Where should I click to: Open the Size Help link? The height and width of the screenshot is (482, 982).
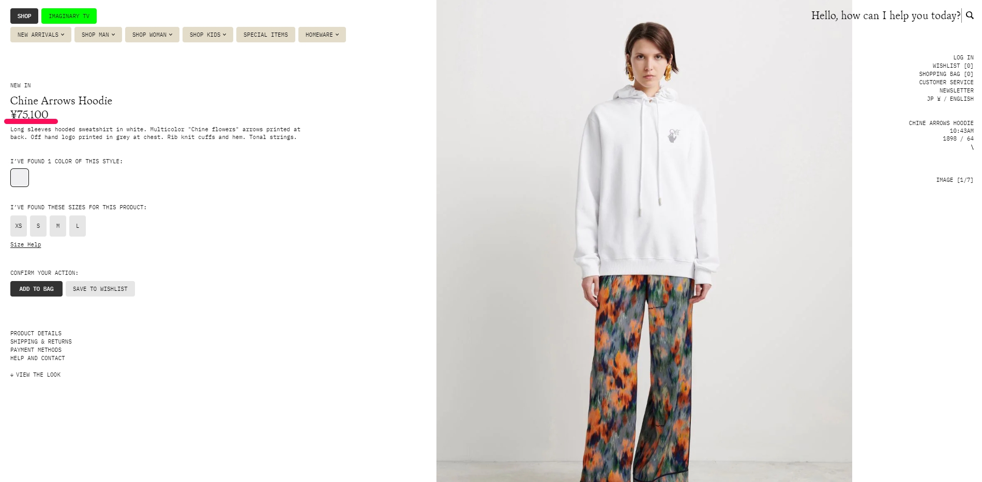(x=25, y=244)
